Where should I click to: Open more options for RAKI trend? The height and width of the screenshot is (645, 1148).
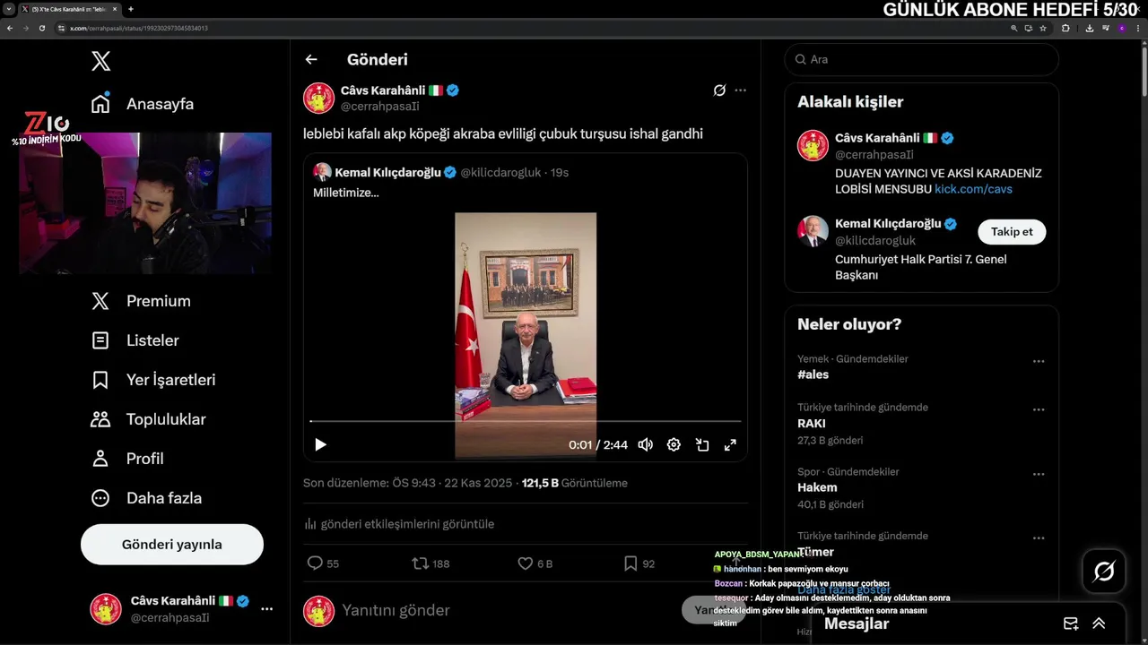click(x=1039, y=409)
